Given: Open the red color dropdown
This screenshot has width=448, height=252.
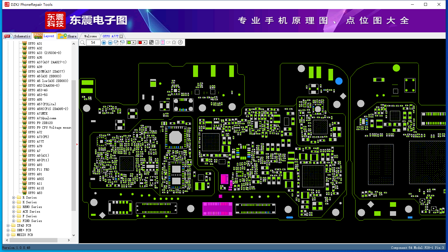Looking at the screenshot, I should point(144,43).
